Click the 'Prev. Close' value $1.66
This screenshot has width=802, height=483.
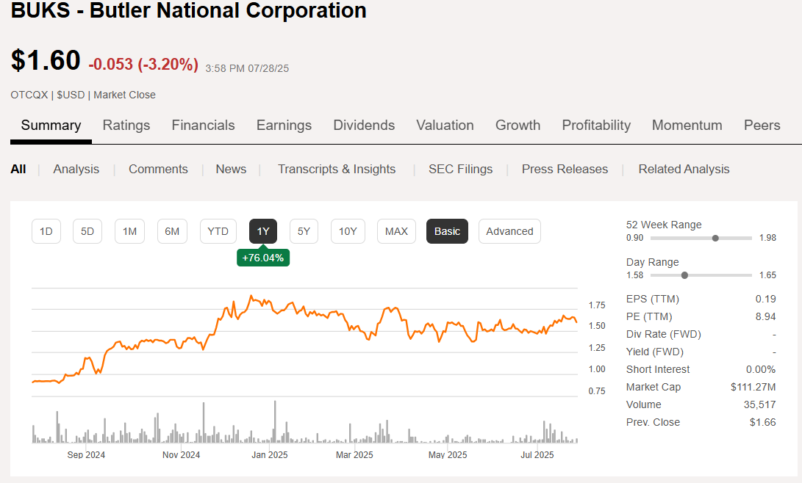pos(762,422)
